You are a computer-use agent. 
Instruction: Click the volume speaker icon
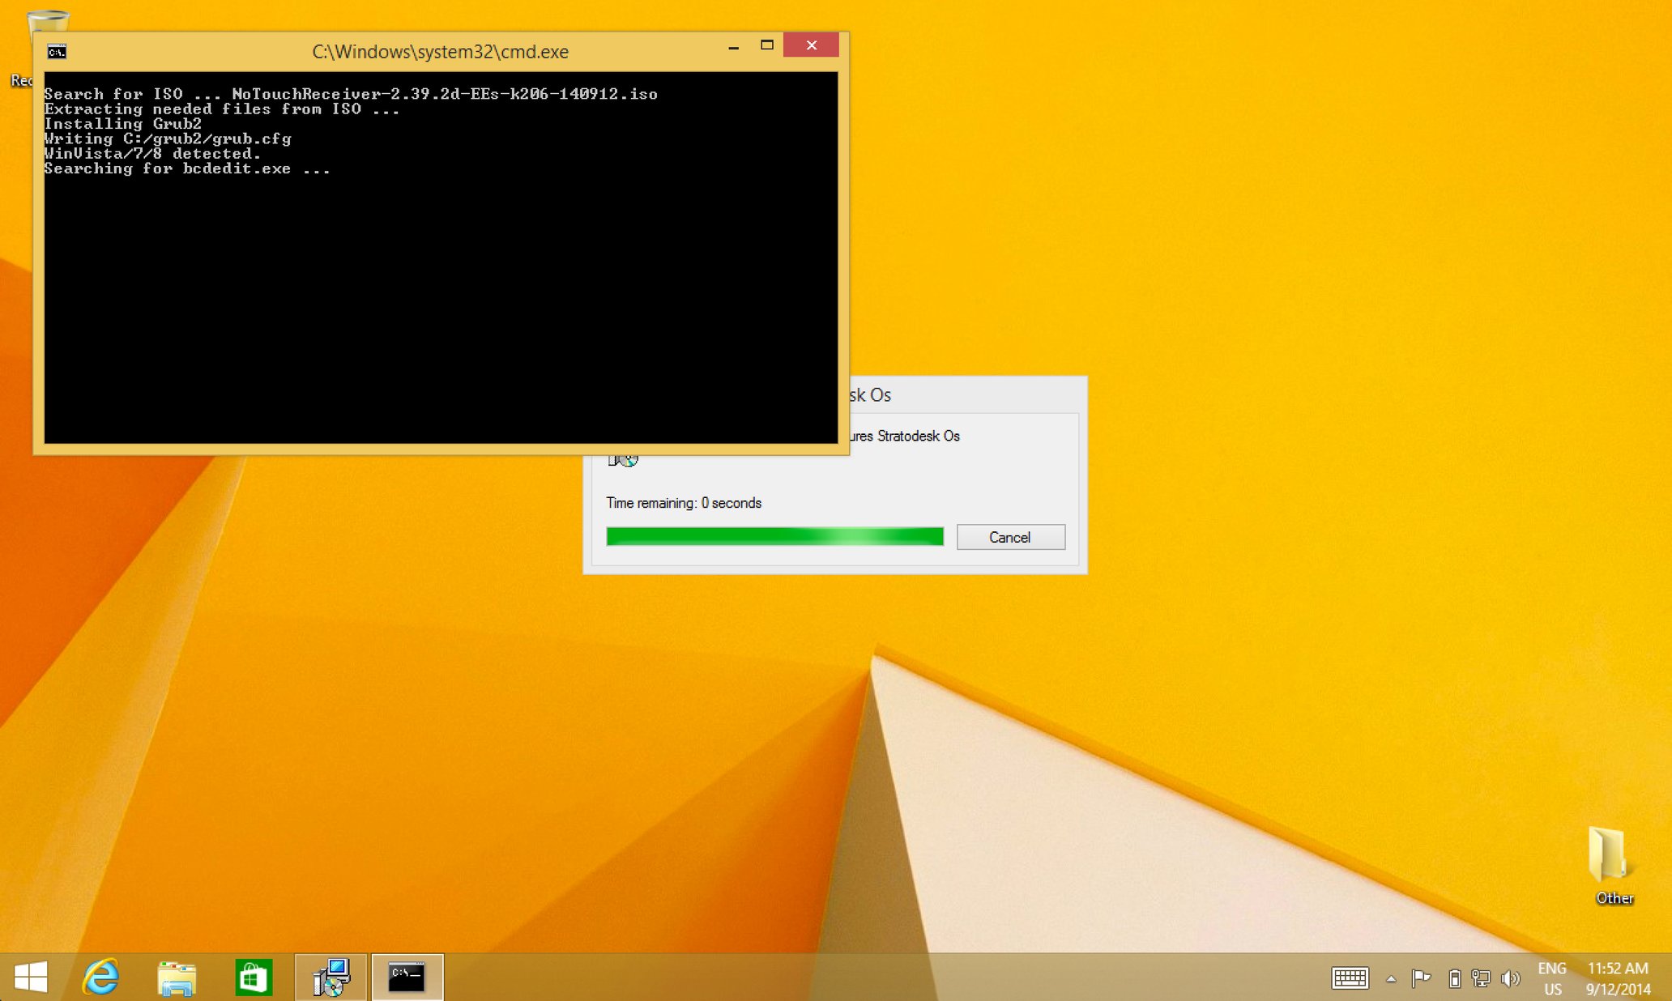tap(1509, 978)
